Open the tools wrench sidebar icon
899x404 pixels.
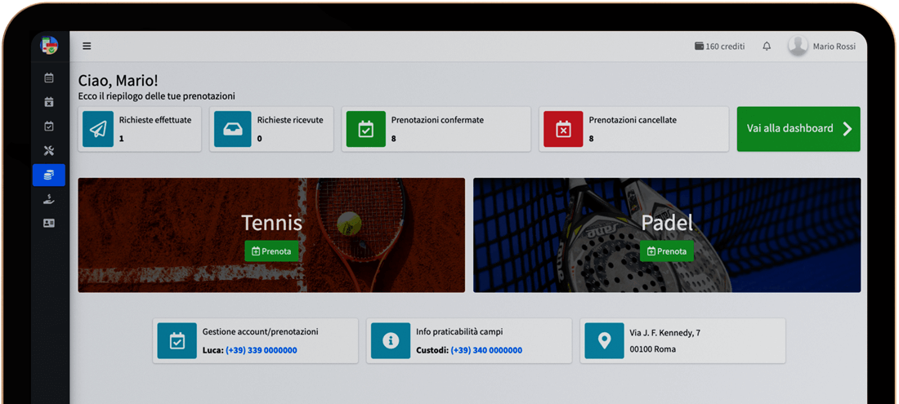point(49,151)
